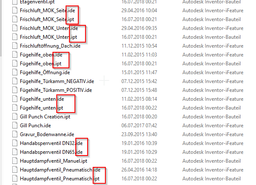Click the file name Fügehilfe_unten.ipt
256x185 pixels.
41,108
